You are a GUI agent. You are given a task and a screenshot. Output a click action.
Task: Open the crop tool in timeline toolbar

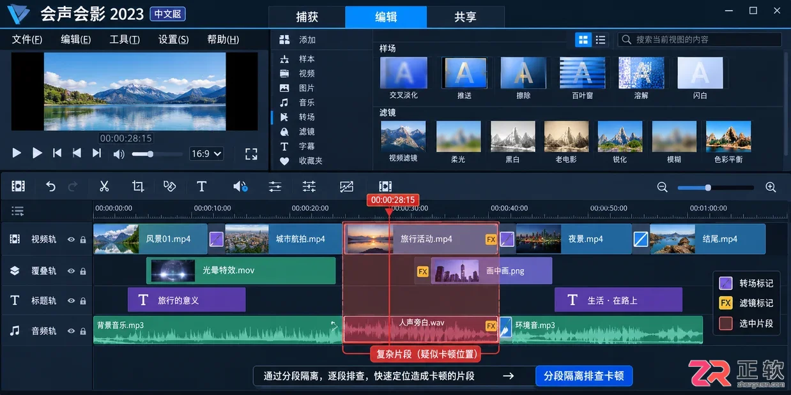point(138,186)
